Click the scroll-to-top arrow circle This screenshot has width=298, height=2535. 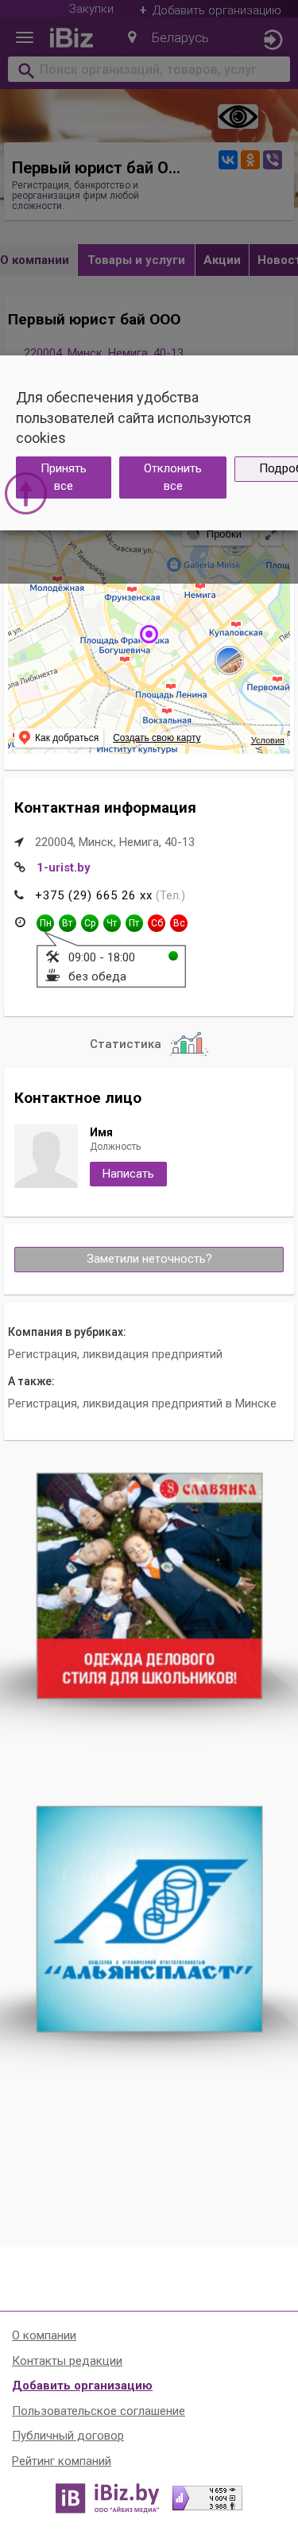click(x=25, y=492)
